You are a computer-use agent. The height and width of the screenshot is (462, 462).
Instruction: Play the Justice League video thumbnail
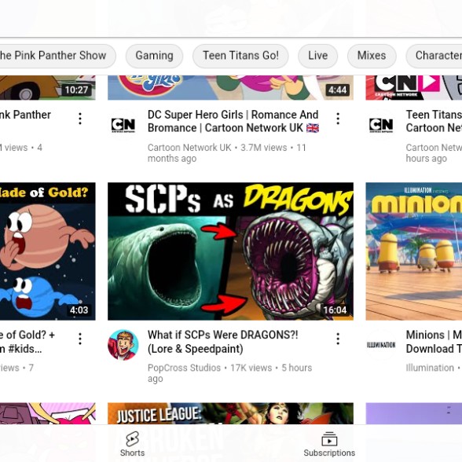coord(230,413)
